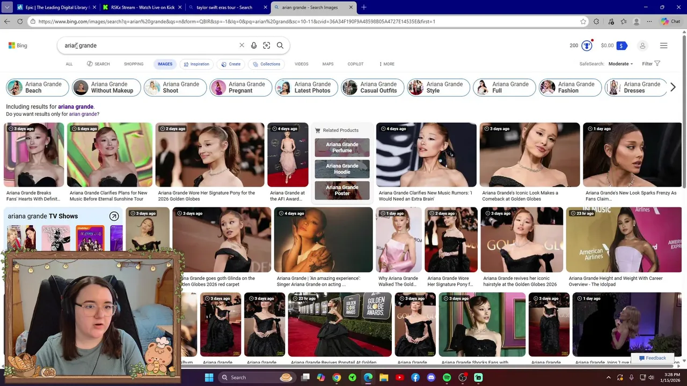Open the Feedback button
The width and height of the screenshot is (687, 386).
[x=652, y=358]
